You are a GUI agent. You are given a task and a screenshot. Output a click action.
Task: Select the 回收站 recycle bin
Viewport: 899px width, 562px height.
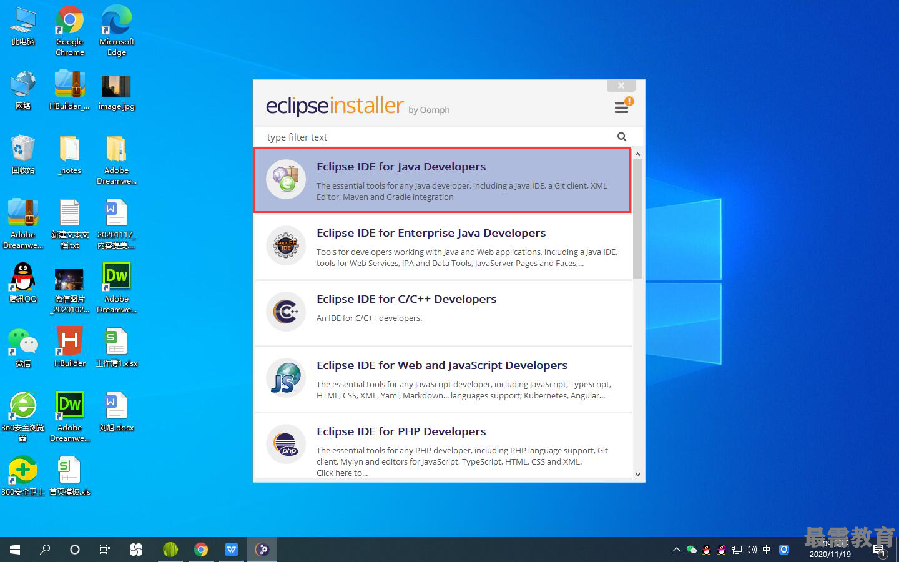click(23, 155)
